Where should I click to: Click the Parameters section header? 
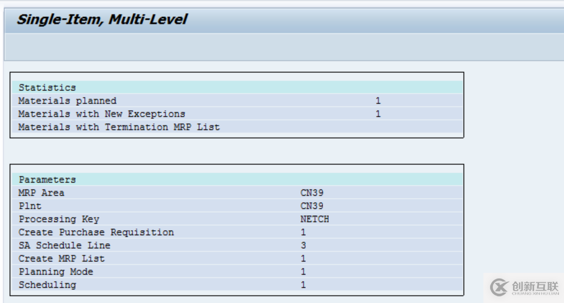[47, 179]
